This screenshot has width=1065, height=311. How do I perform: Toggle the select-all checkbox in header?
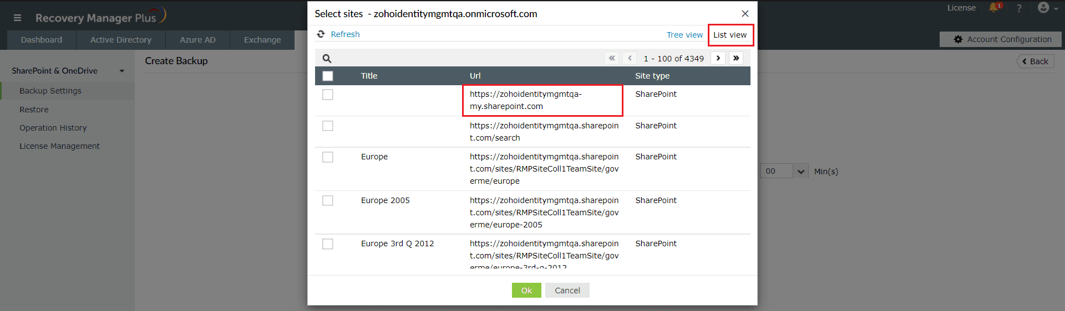pyautogui.click(x=328, y=76)
